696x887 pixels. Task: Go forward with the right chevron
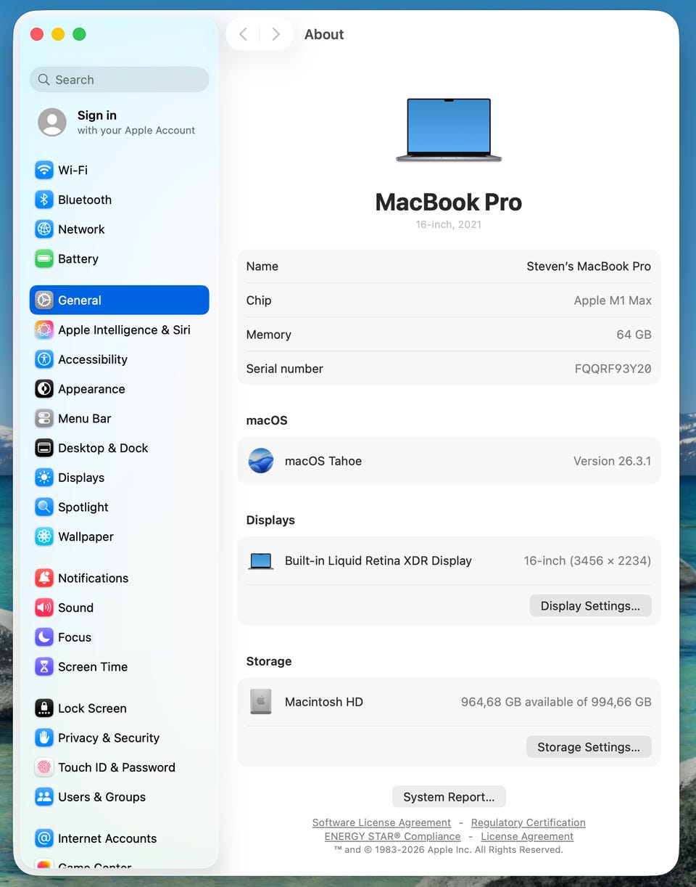[275, 34]
